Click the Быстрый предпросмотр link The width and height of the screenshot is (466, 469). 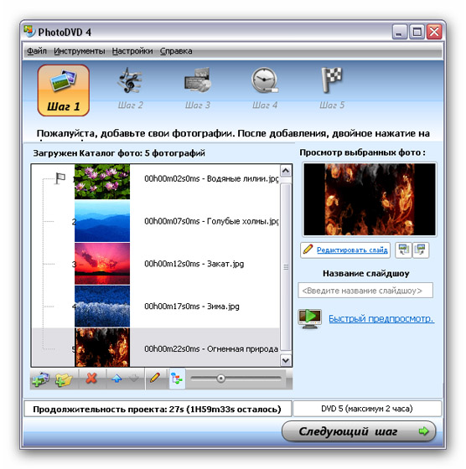pyautogui.click(x=381, y=318)
